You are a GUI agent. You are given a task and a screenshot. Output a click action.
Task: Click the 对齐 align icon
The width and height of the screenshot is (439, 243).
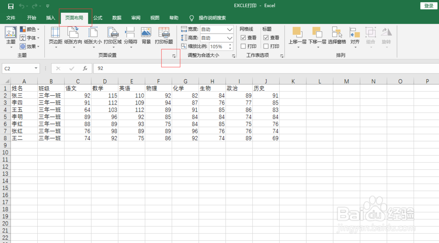(355, 33)
